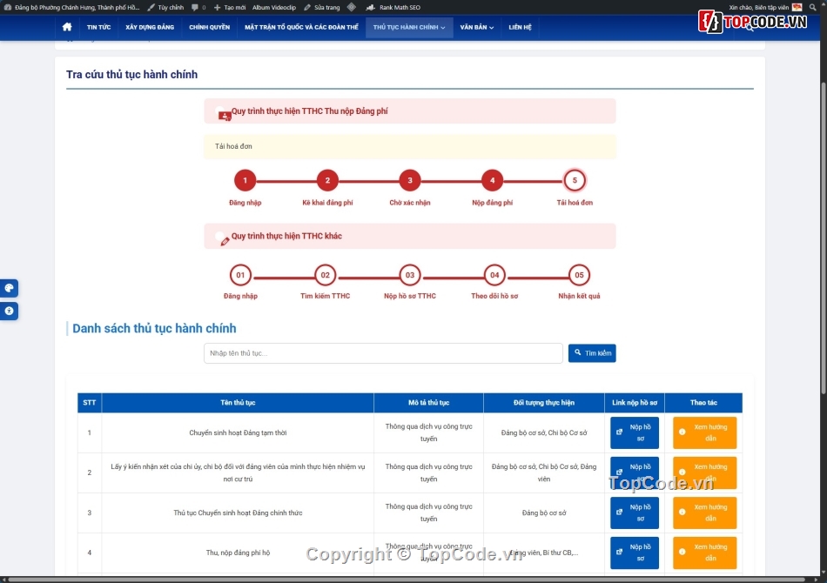Open accessibility options via sidebar person icon

click(x=9, y=311)
